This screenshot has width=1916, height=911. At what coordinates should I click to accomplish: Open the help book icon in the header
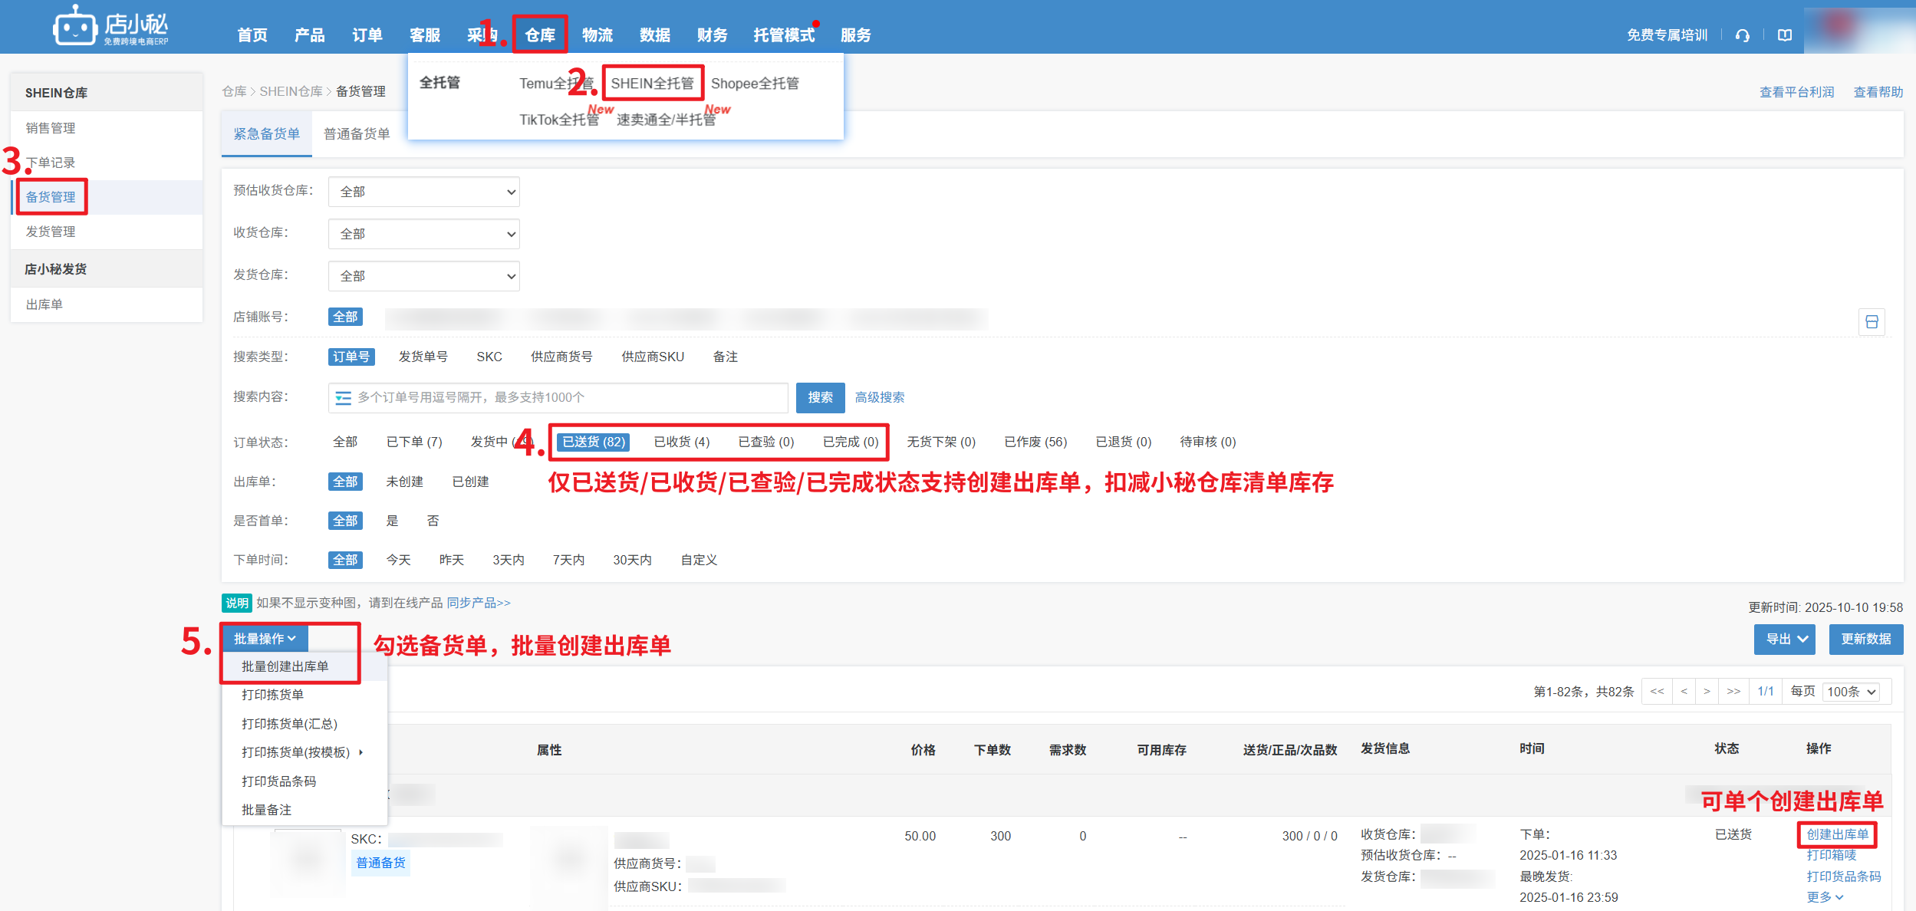(1785, 35)
